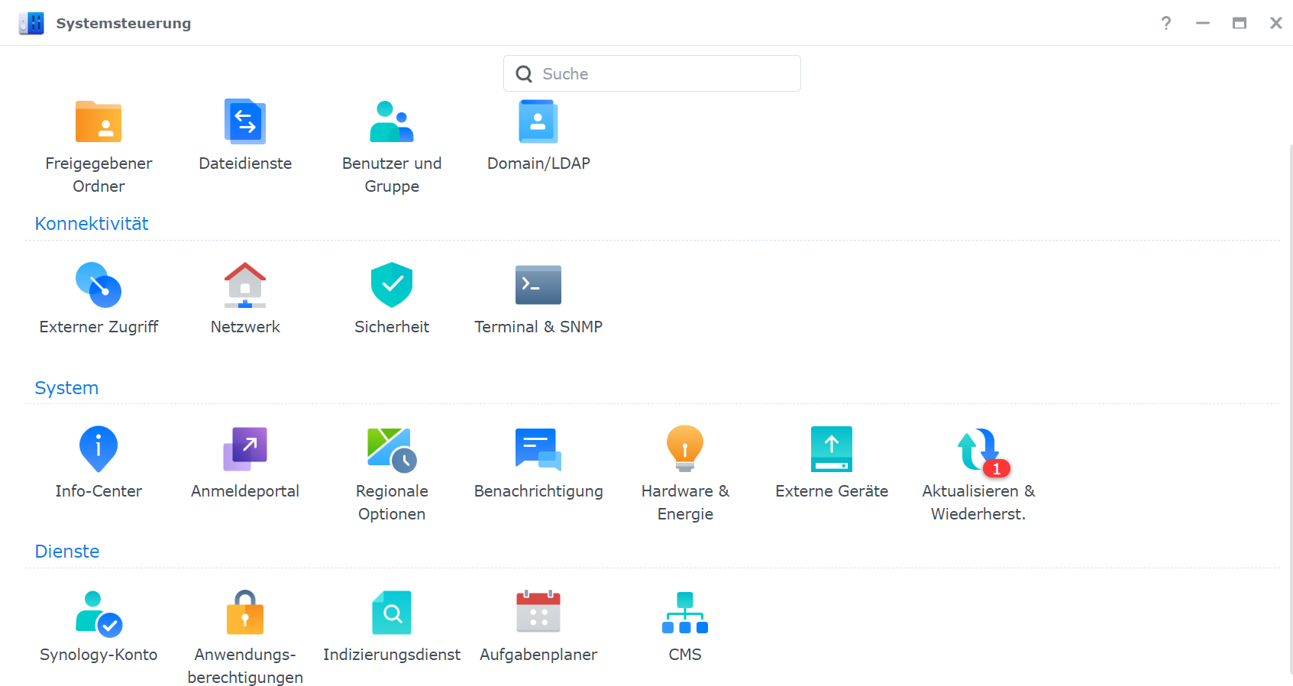
Task: Click the Konnektivität section heading
Action: point(92,224)
